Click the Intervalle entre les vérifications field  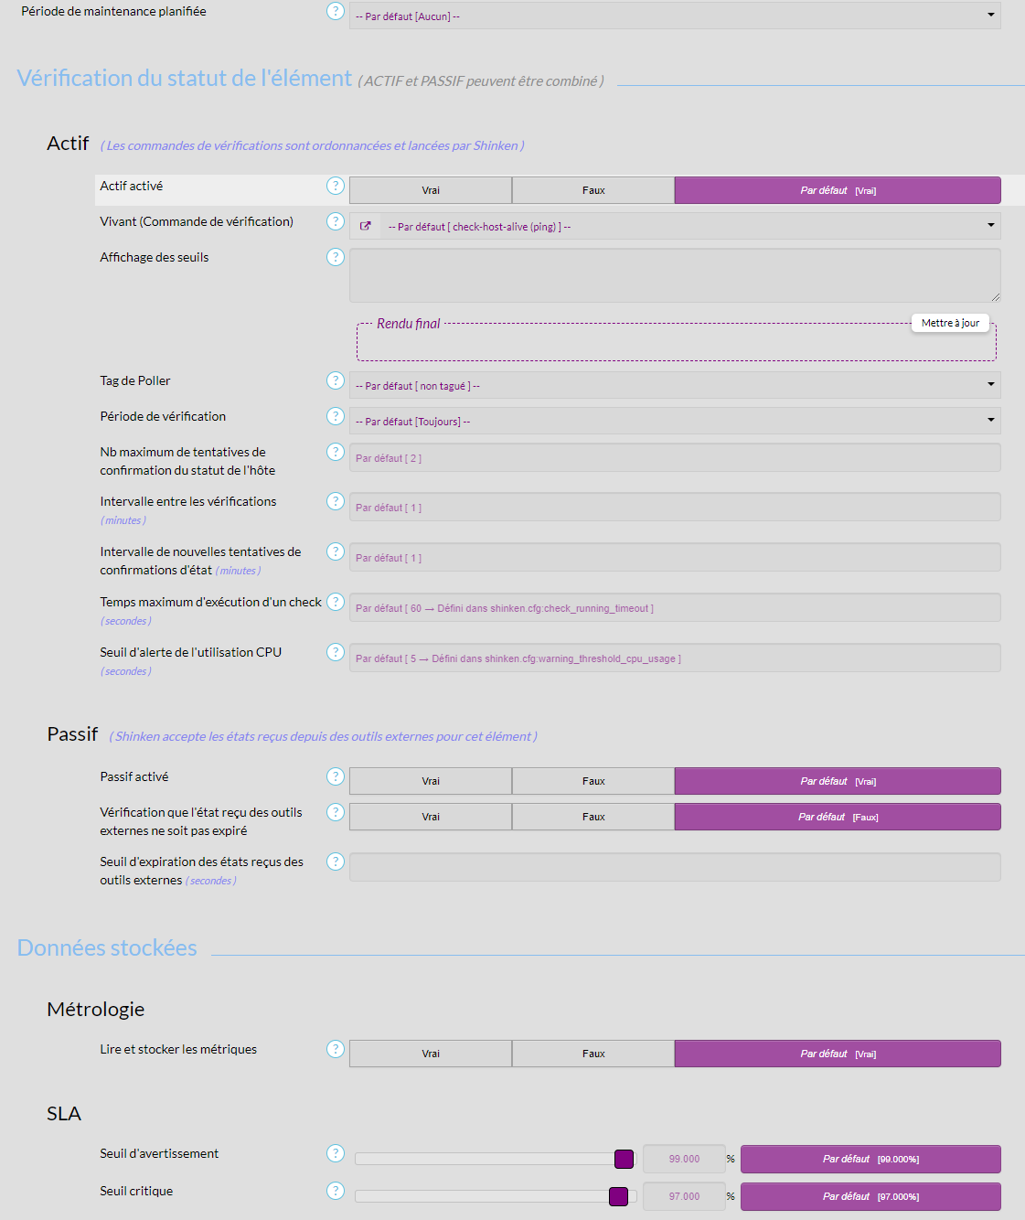click(675, 508)
